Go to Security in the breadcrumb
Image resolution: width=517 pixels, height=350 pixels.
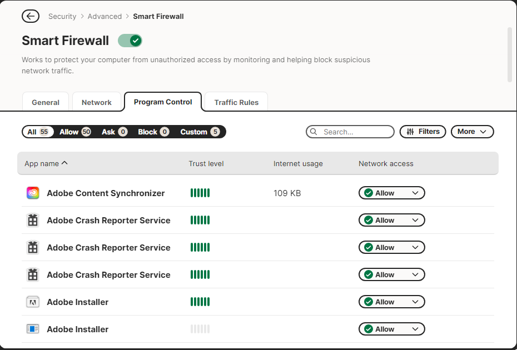click(x=62, y=16)
